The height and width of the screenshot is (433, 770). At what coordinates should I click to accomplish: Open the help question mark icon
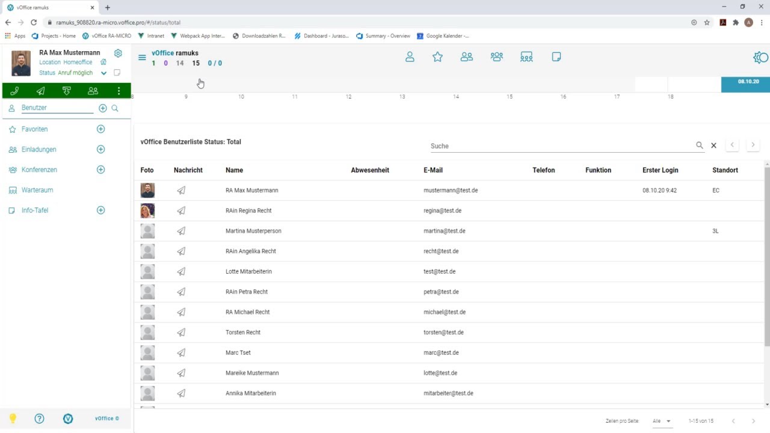click(39, 419)
